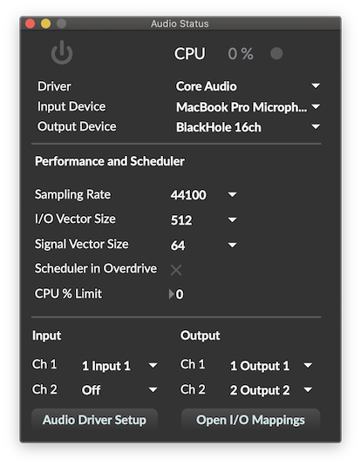Open Input Ch 1 dropdown showing 1 Input 1

tap(119, 365)
